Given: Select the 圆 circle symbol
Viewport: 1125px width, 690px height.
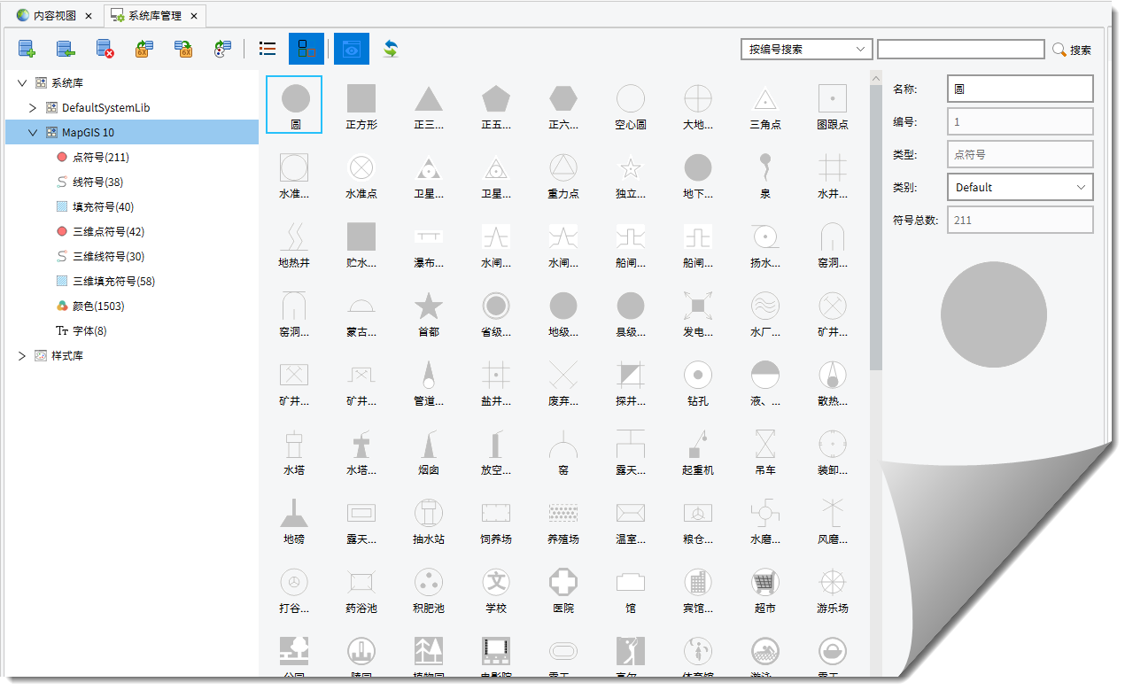Looking at the screenshot, I should pos(295,105).
